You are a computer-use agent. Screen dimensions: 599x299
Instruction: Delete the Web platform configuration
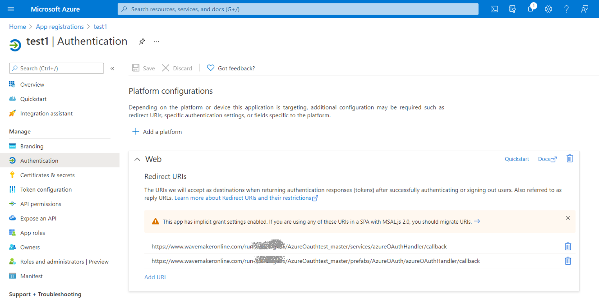coord(570,158)
